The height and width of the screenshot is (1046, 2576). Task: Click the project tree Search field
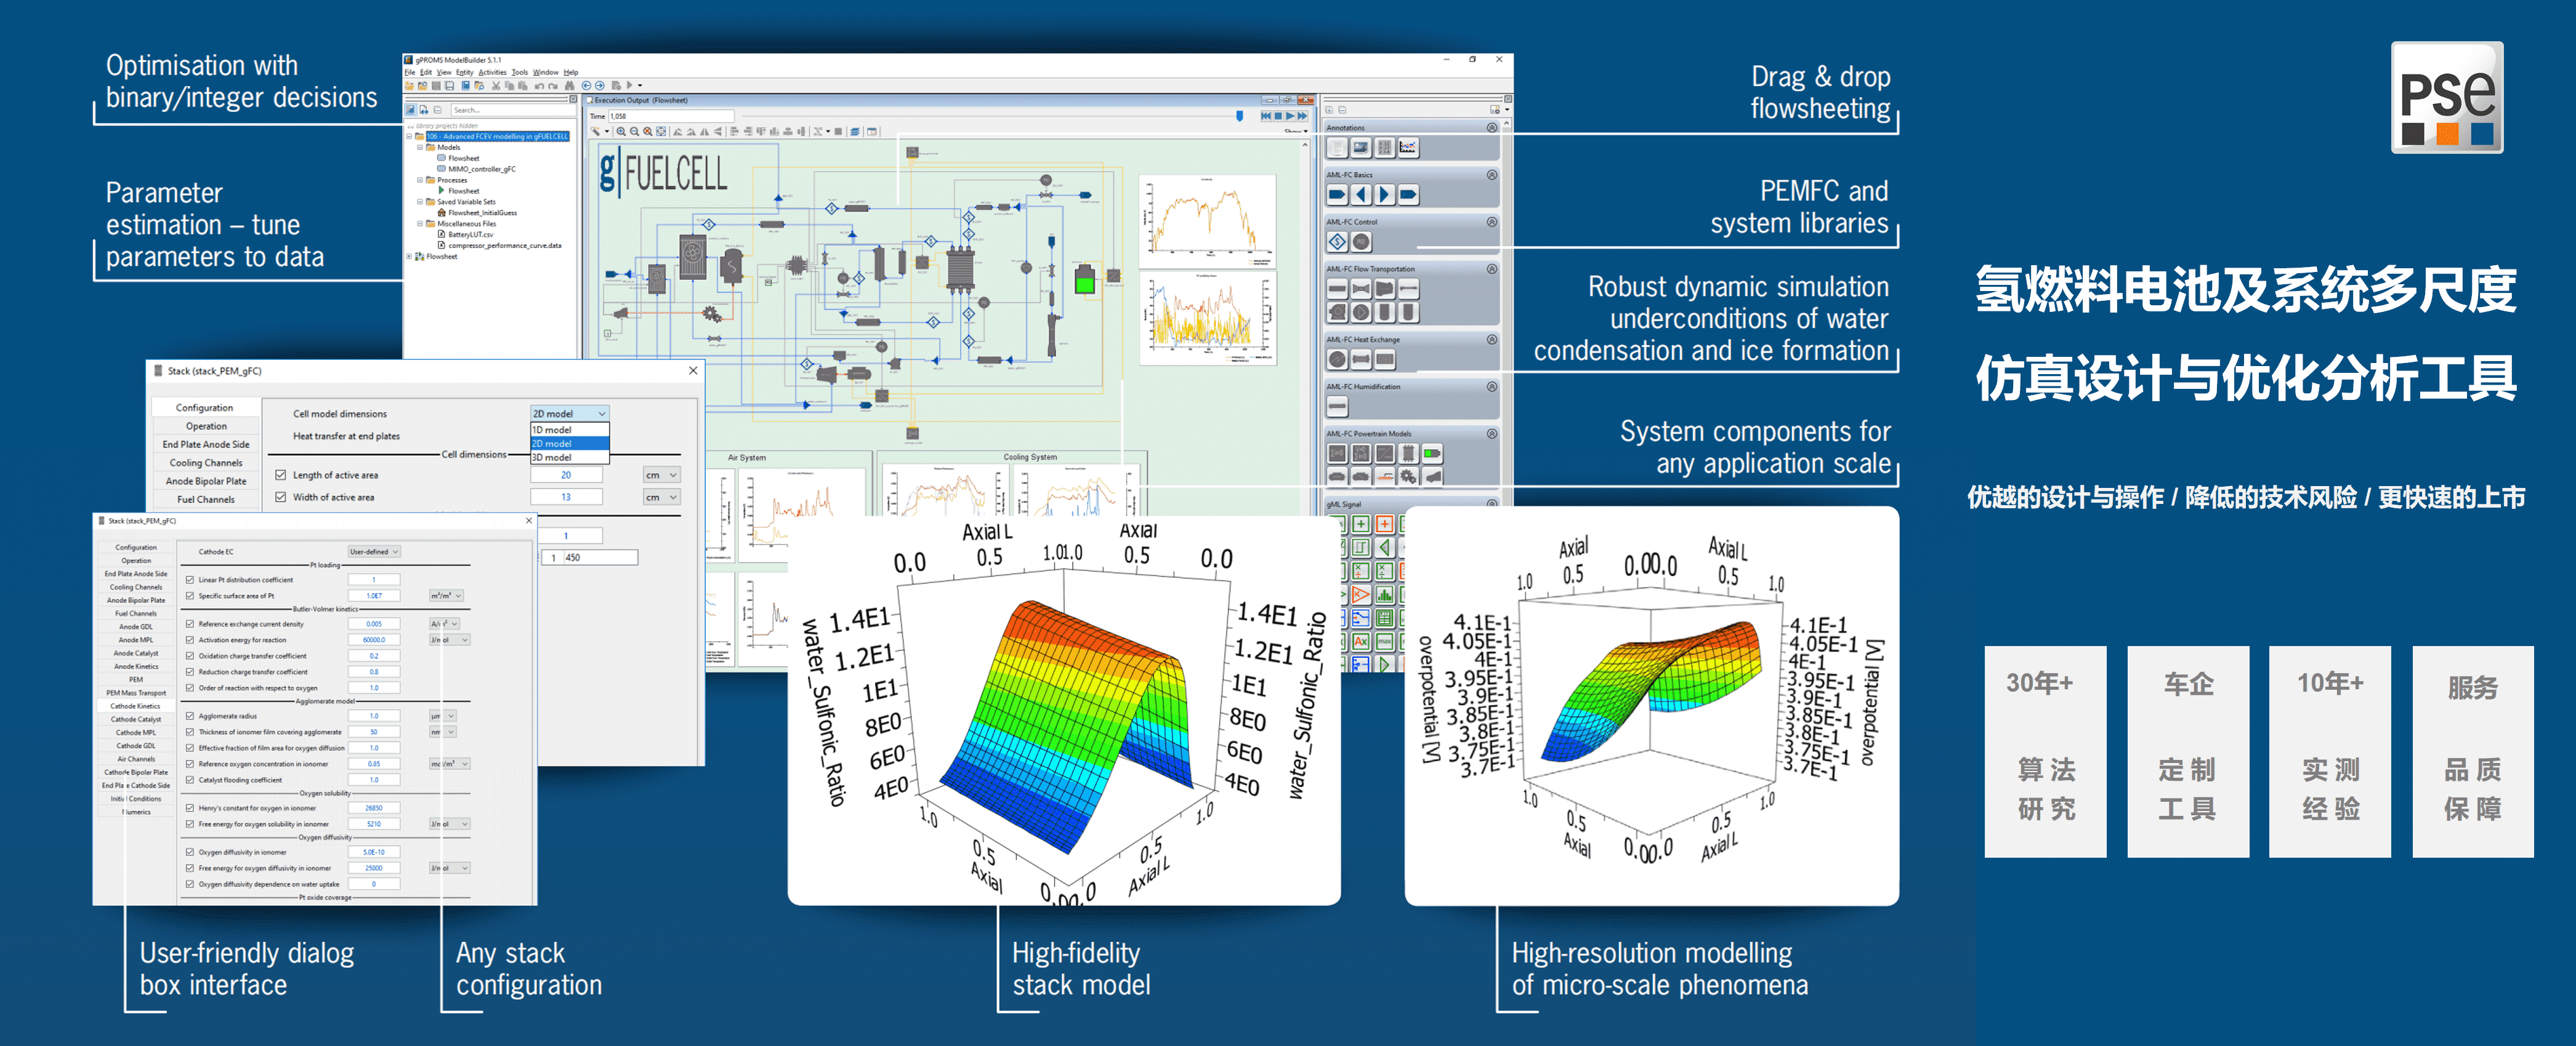point(513,110)
